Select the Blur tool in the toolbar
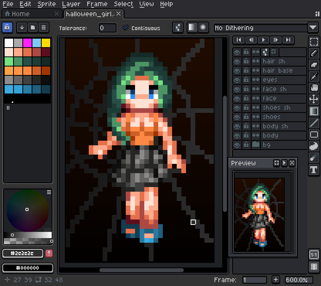 [314, 158]
